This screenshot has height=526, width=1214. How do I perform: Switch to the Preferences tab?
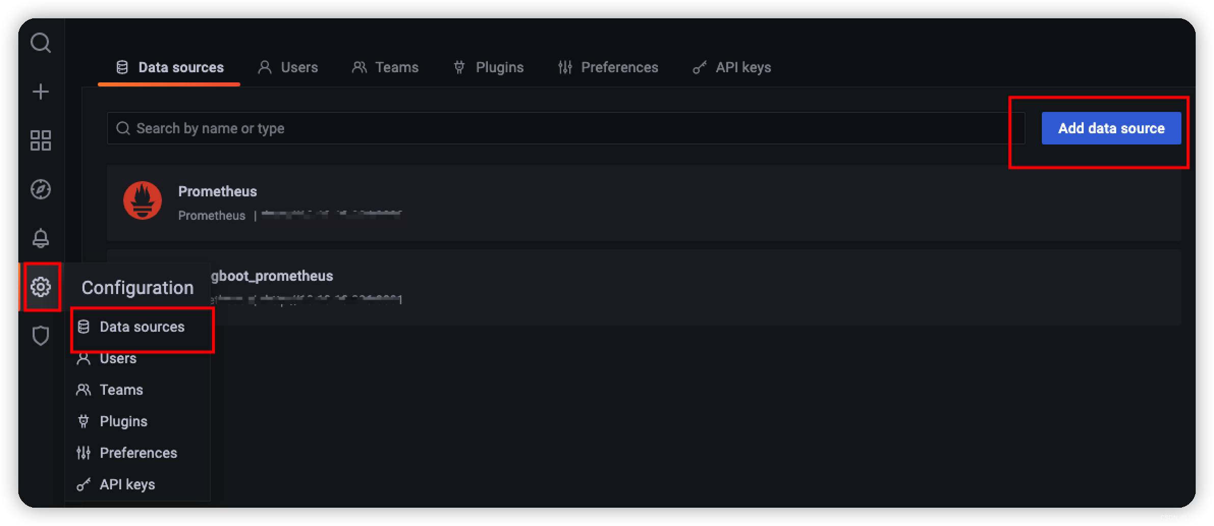608,67
